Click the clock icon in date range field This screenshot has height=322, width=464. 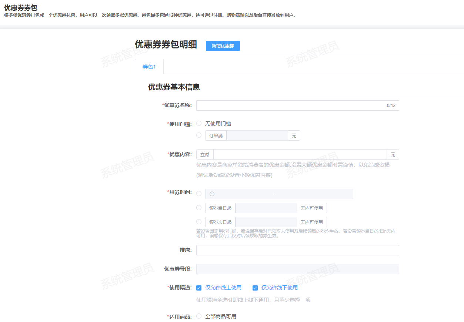(212, 194)
